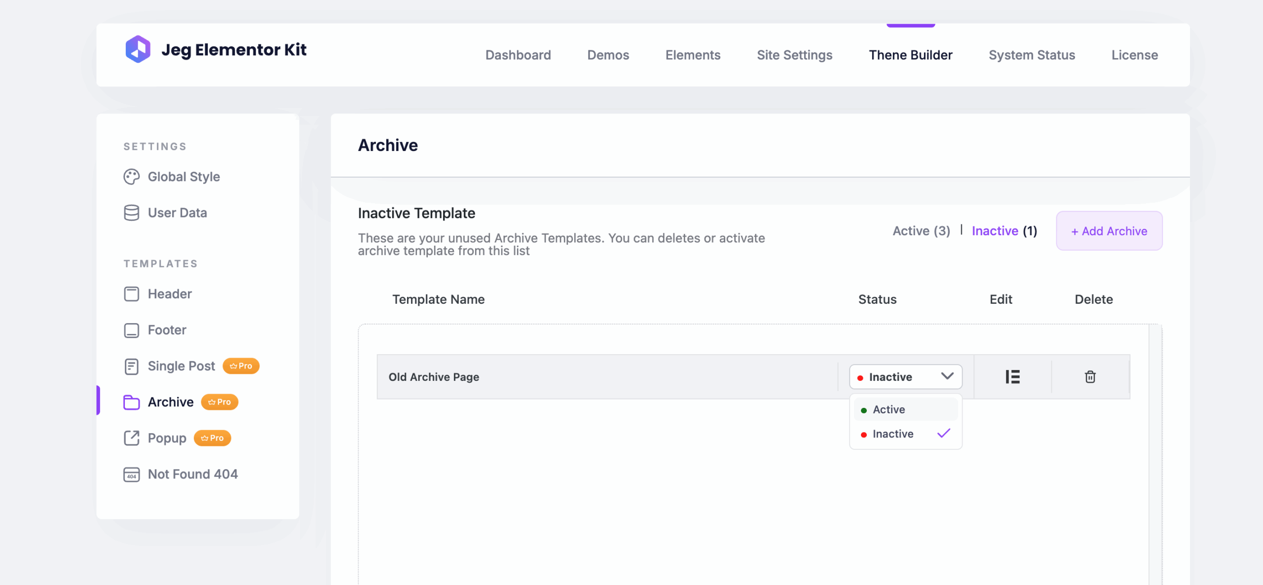The width and height of the screenshot is (1263, 585).
Task: Click the Old Archive Page template name
Action: pos(434,377)
